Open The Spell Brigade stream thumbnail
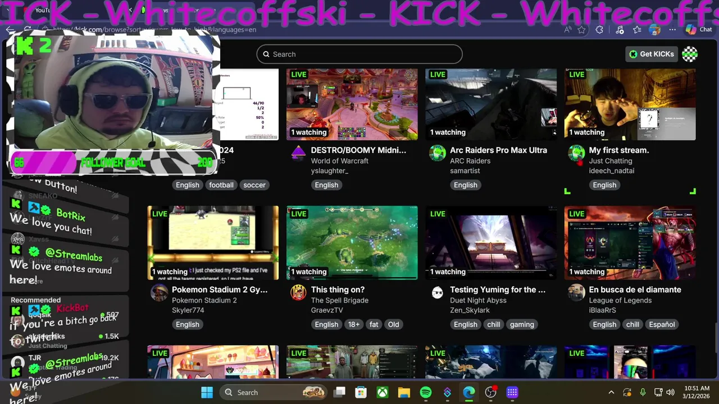Viewport: 719px width, 404px height. (x=352, y=242)
